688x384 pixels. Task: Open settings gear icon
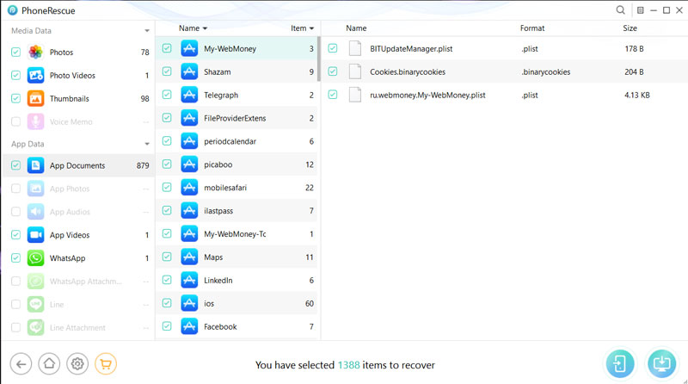pos(77,363)
